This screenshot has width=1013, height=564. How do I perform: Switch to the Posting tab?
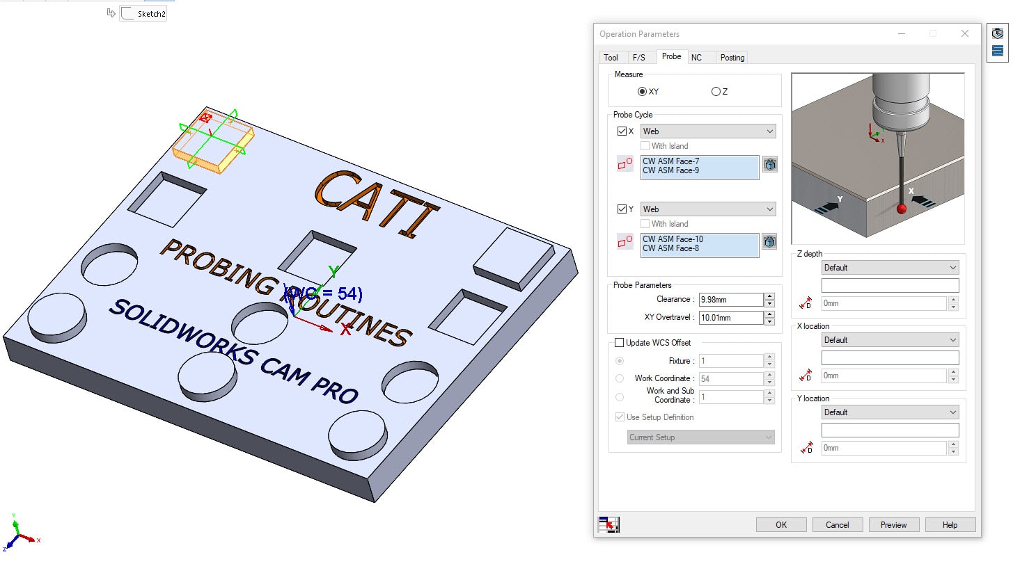click(732, 58)
